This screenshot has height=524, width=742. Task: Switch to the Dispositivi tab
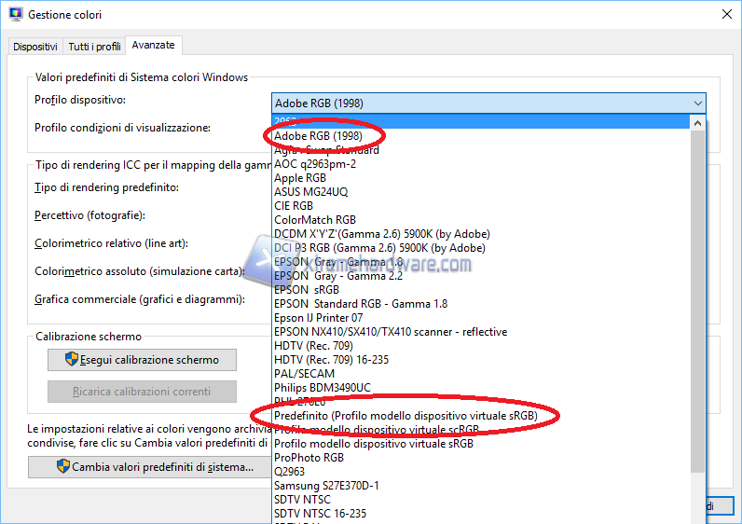pos(35,46)
